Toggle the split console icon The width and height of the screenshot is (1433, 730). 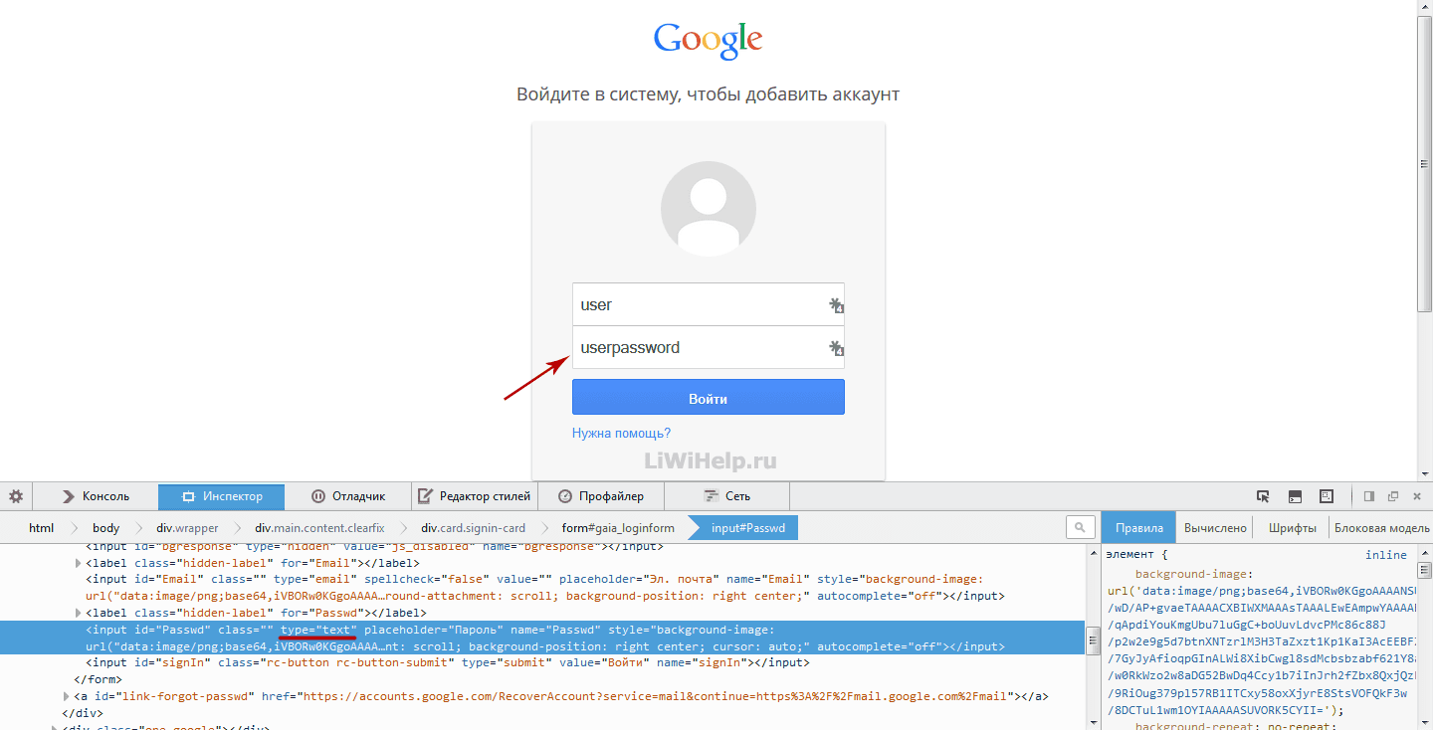coord(1295,496)
